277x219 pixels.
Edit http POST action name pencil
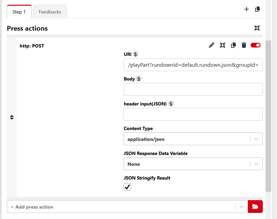[211, 45]
